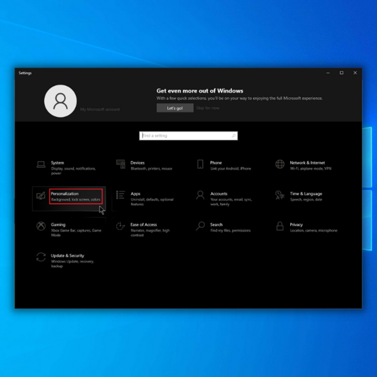The height and width of the screenshot is (377, 377).
Task: Click 'Speech, region, date' description
Action: tap(306, 200)
